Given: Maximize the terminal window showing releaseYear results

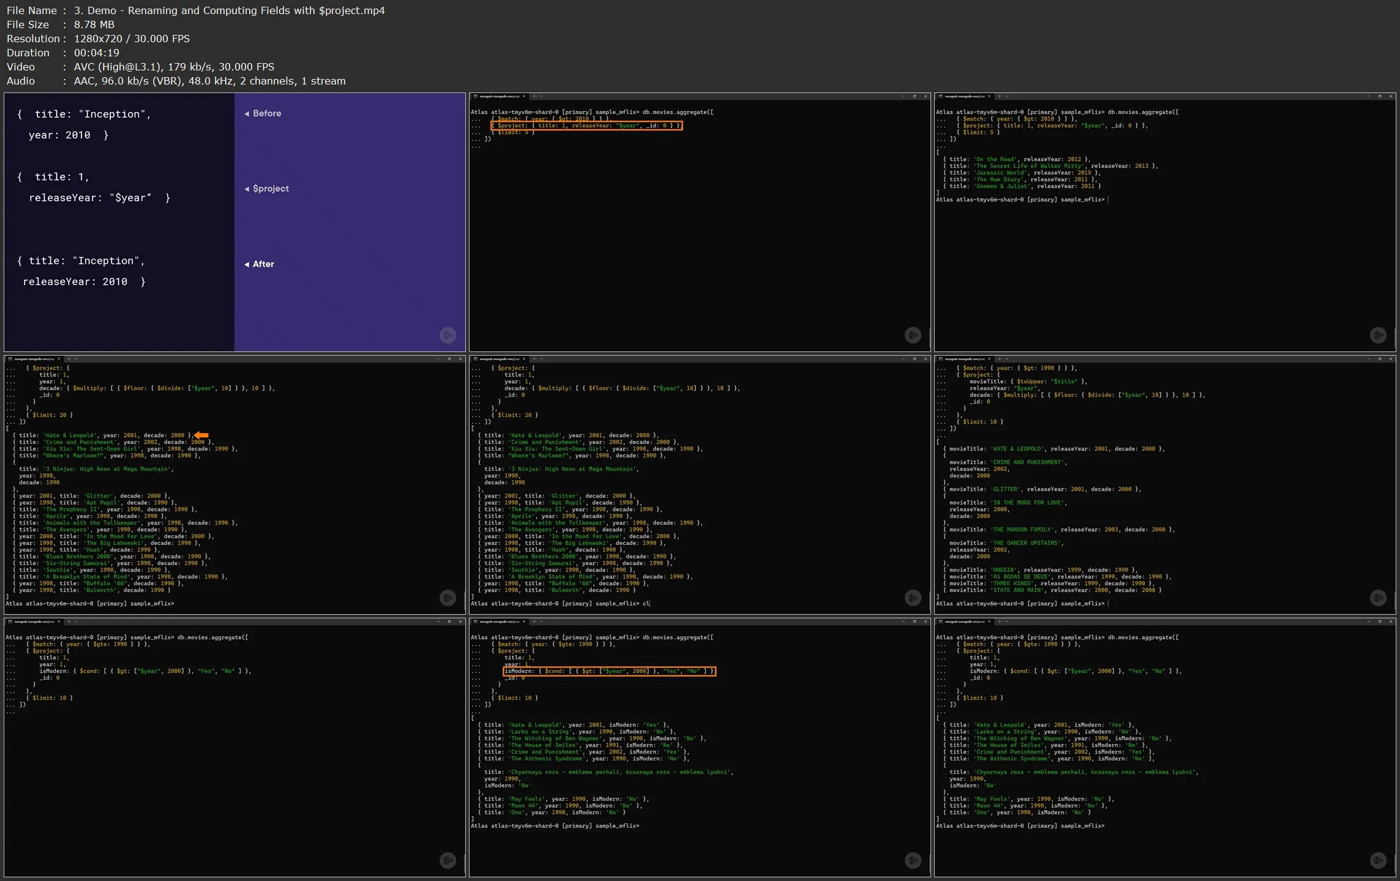Looking at the screenshot, I should pyautogui.click(x=1379, y=96).
